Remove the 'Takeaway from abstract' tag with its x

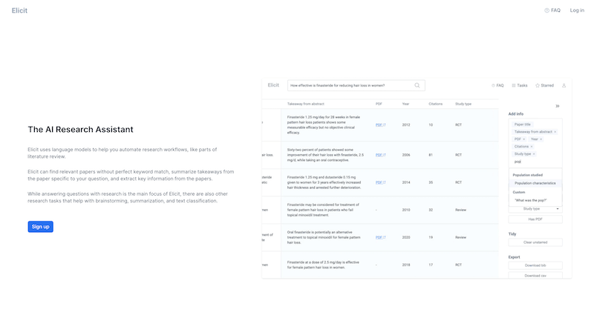point(555,132)
